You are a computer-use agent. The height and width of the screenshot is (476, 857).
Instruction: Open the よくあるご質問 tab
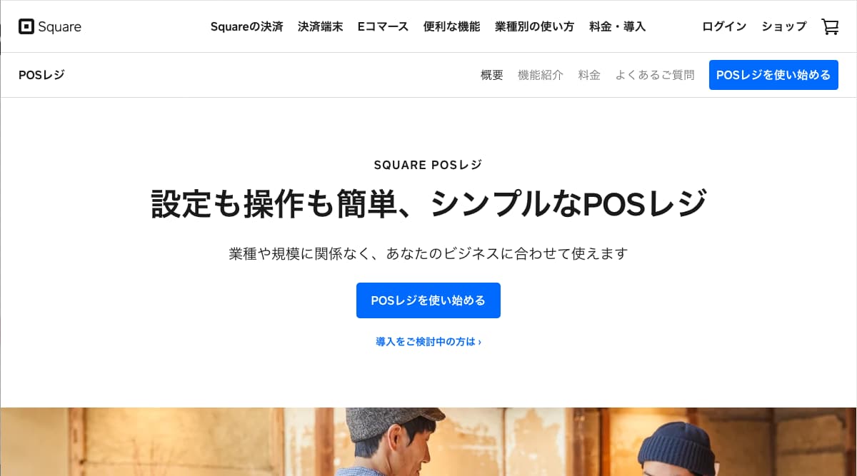pos(655,75)
